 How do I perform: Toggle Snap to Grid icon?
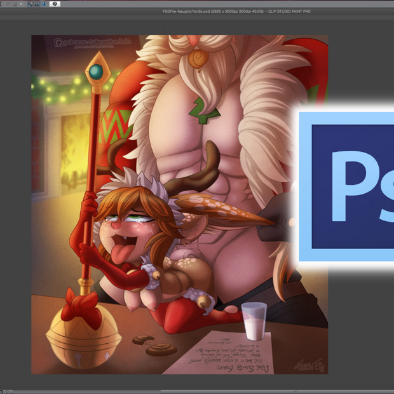click(x=44, y=4)
